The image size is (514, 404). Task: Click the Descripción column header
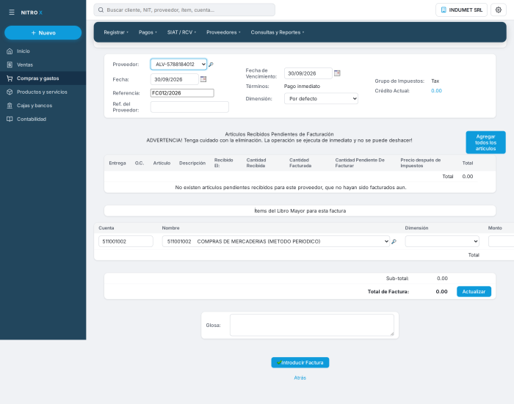[192, 163]
